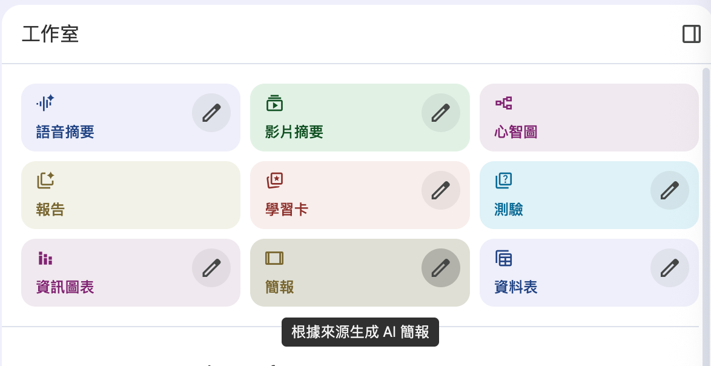Click the pencil icon on 測驗 card

coord(669,190)
